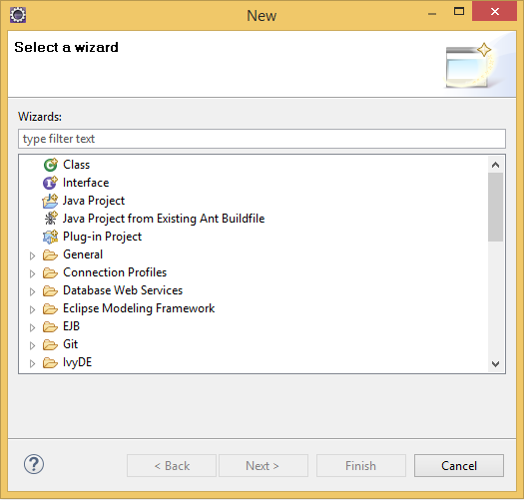Expand the Connection Profiles category
Viewport: 524px width, 500px height.
pyautogui.click(x=32, y=274)
